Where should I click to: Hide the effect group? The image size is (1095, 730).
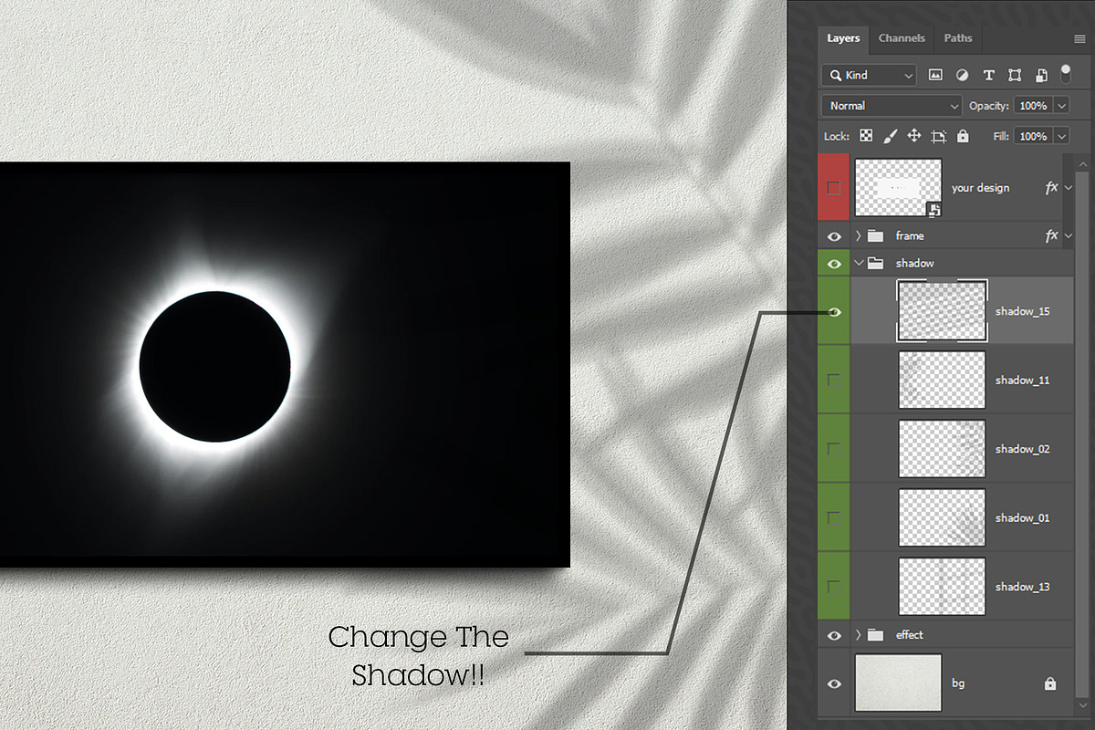pos(833,634)
